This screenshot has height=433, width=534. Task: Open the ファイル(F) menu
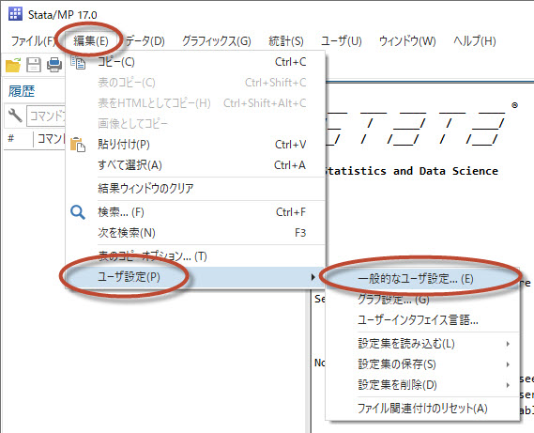(33, 41)
